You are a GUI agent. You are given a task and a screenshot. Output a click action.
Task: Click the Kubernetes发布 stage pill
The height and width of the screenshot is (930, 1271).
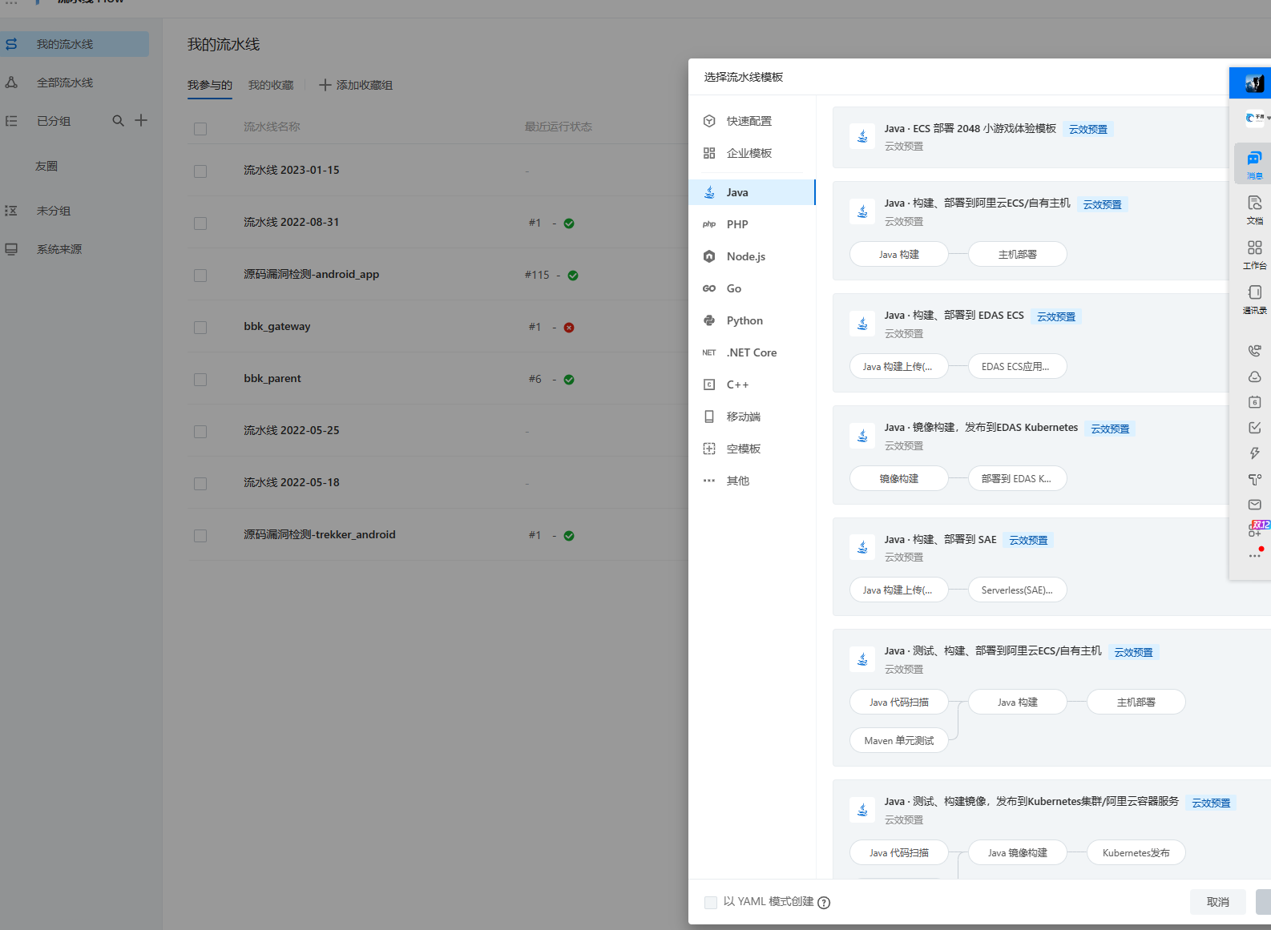pyautogui.click(x=1136, y=852)
